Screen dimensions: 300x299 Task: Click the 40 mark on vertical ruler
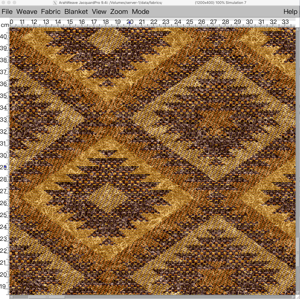point(3,37)
